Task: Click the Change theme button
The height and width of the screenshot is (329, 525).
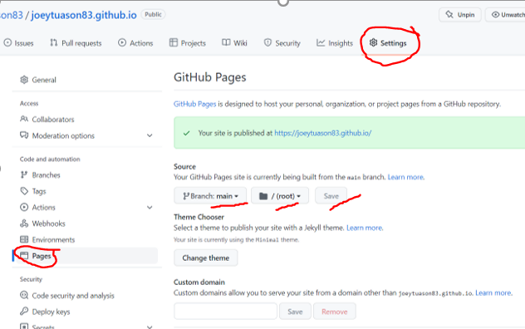Action: 206,258
